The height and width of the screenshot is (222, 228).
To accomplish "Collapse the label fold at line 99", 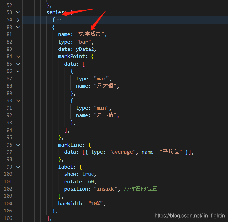I will pyautogui.click(x=18, y=167).
